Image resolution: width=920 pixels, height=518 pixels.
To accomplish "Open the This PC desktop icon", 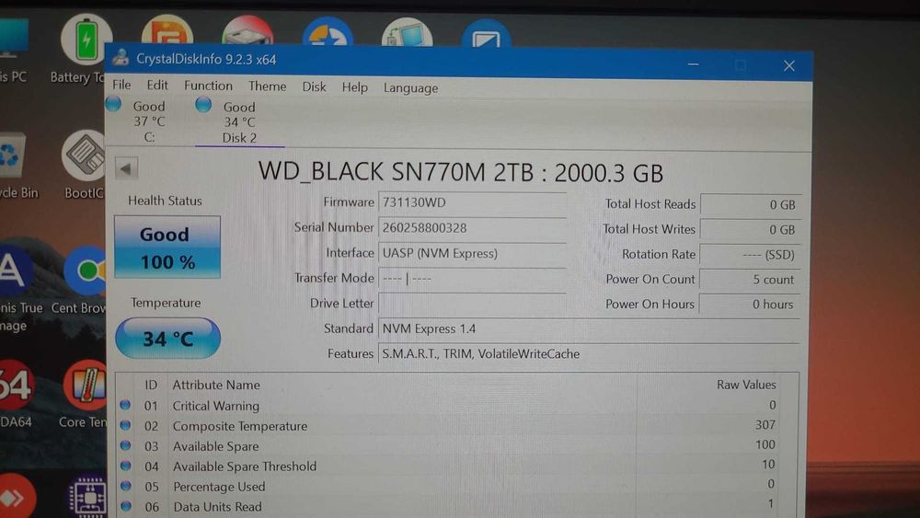I will point(13,52).
